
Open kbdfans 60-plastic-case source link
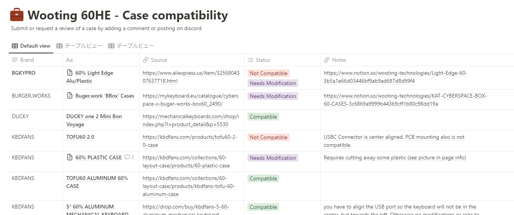click(x=186, y=162)
